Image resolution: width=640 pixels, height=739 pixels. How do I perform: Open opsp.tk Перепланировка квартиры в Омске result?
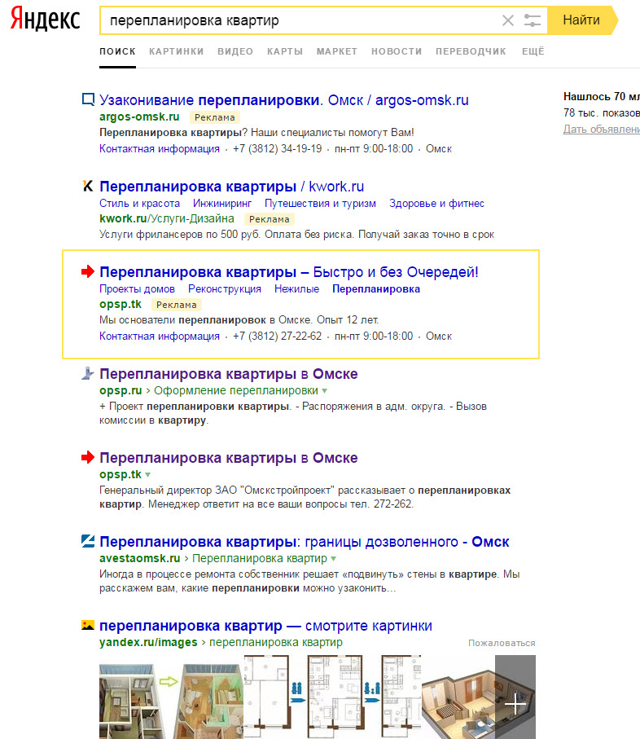(229, 458)
